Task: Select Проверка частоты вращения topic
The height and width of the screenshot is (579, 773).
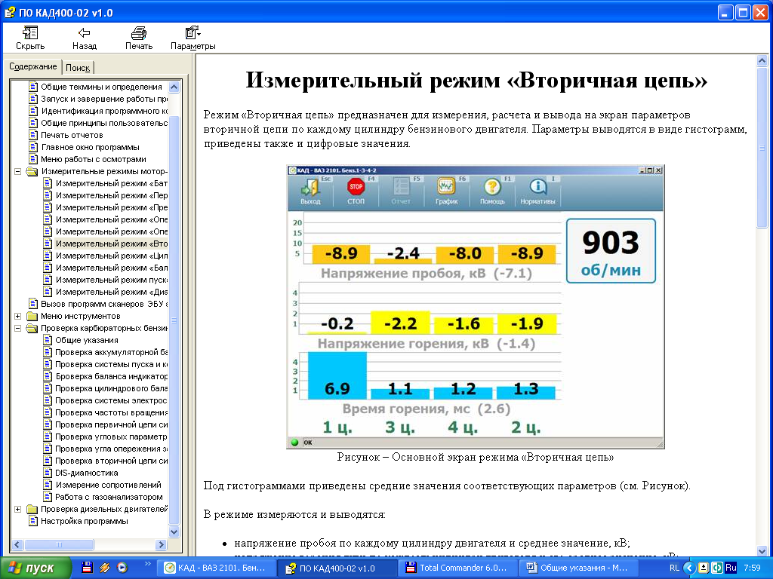Action: [x=112, y=412]
